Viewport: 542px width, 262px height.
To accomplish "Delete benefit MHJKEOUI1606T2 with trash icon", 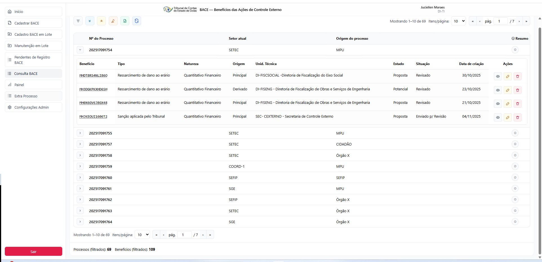I will pyautogui.click(x=517, y=118).
